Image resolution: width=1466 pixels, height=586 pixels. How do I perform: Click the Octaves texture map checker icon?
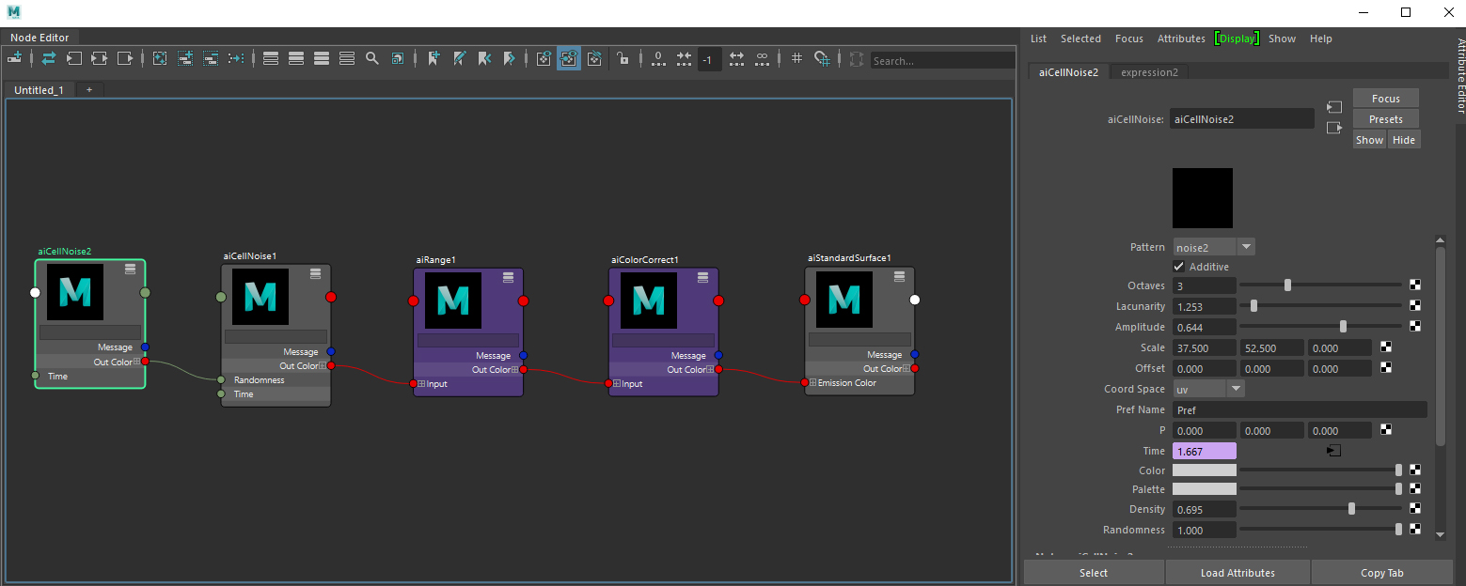point(1414,285)
